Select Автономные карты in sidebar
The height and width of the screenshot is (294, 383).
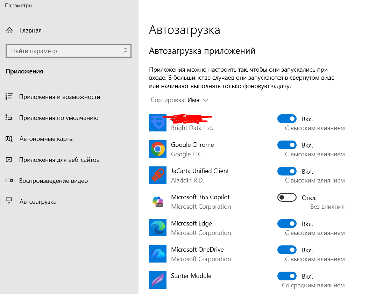coord(47,139)
